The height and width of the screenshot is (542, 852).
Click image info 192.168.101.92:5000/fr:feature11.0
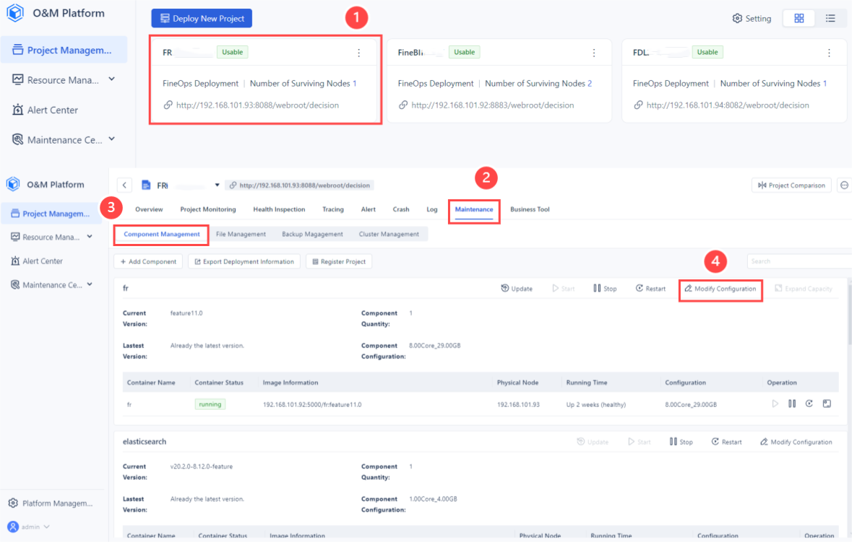click(x=312, y=405)
